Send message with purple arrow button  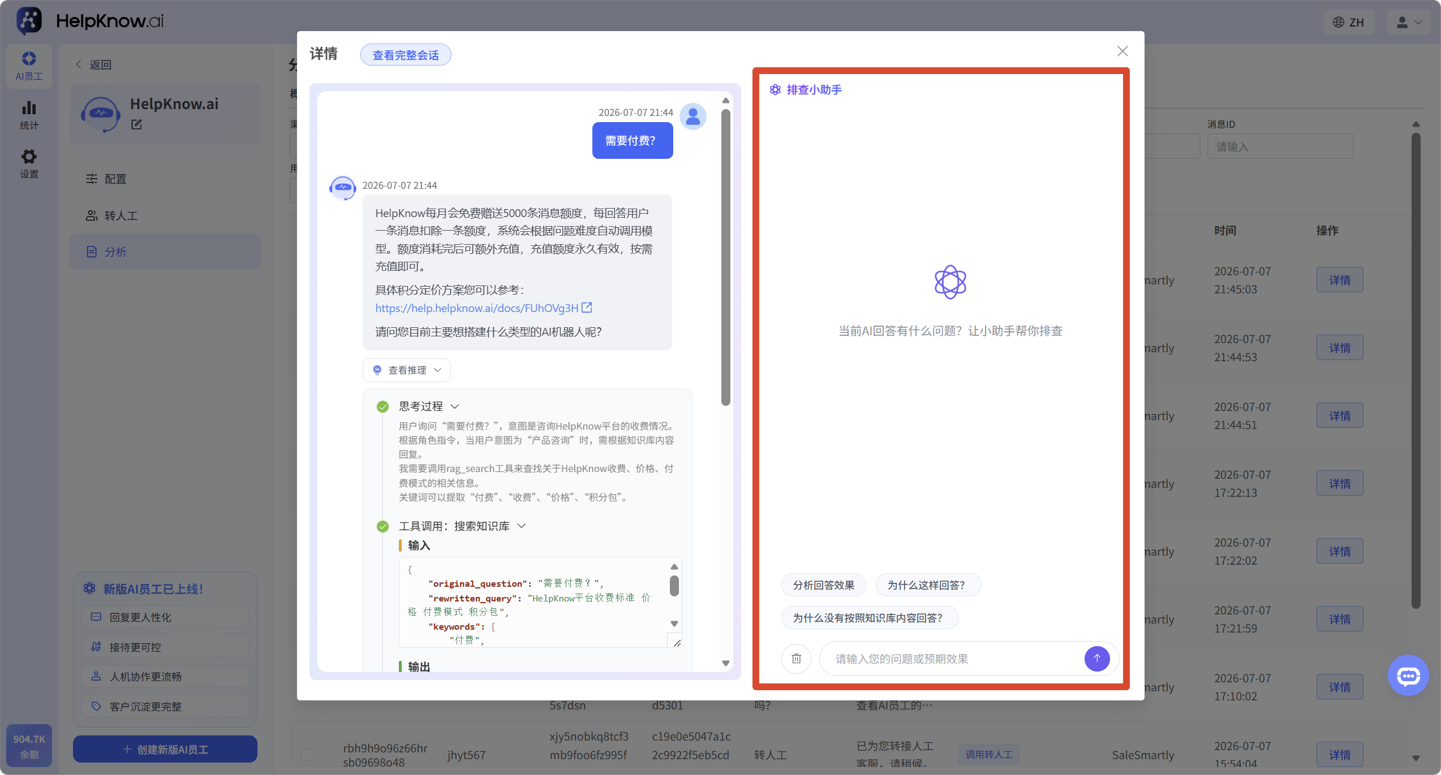pos(1096,659)
